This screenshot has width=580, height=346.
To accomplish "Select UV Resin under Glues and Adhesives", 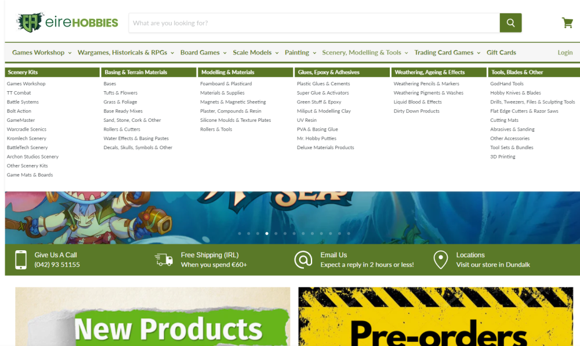I will point(307,120).
